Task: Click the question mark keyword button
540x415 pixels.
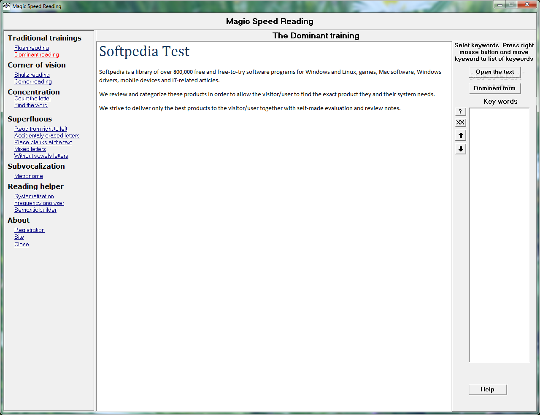Action: [x=460, y=111]
